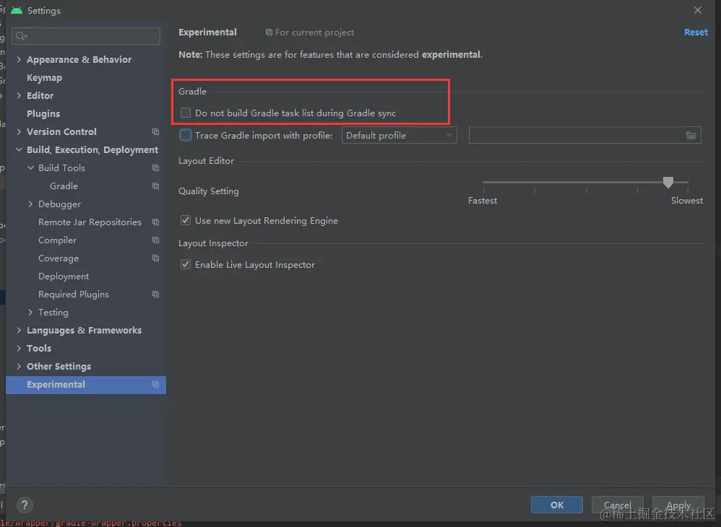Select Experimental settings page
The width and height of the screenshot is (721, 527).
tap(85, 385)
